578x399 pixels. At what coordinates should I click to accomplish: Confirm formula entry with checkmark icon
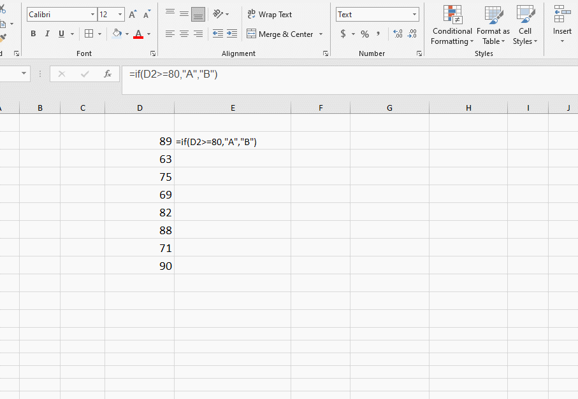[x=85, y=74]
